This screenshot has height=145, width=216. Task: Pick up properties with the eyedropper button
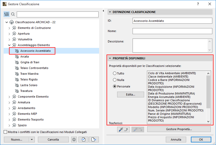click(123, 129)
